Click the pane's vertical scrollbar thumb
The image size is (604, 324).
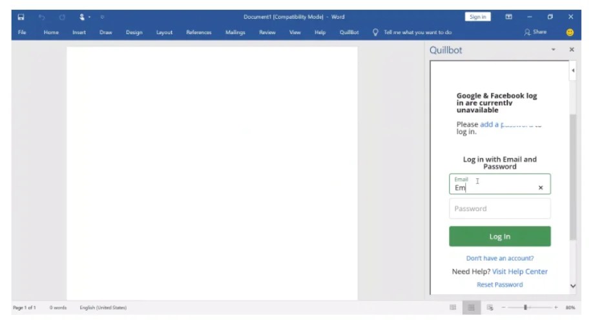pos(573,177)
